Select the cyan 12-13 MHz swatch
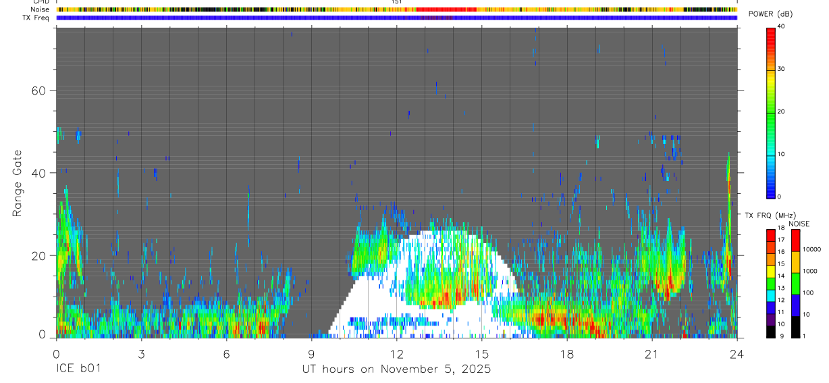Viewport: 829px width, 383px height. pos(770,295)
